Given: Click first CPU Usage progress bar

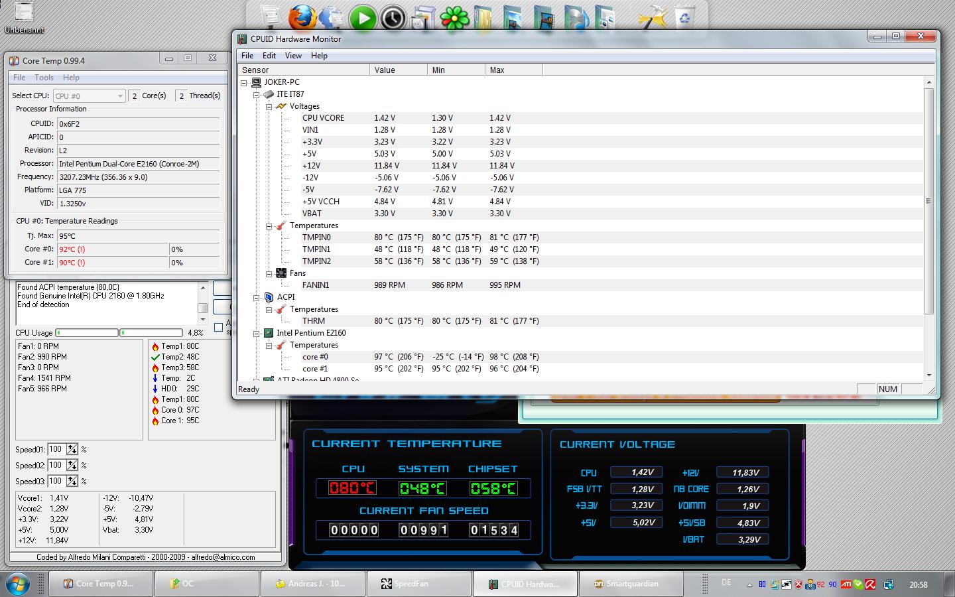Looking at the screenshot, I should coord(87,332).
